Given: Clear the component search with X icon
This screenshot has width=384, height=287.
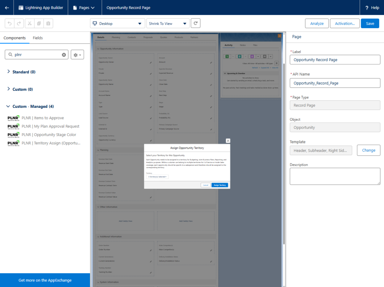Looking at the screenshot, I should pyautogui.click(x=64, y=55).
